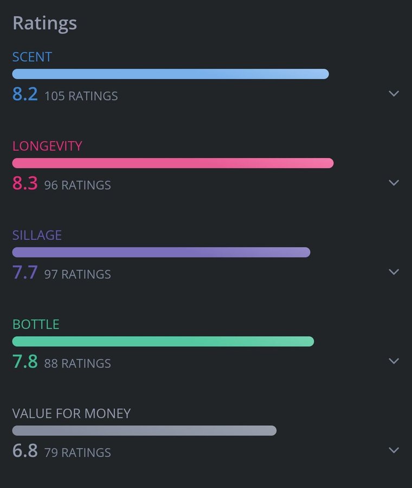Expand the Value for Money chevron
Image resolution: width=412 pixels, height=488 pixels.
point(394,450)
